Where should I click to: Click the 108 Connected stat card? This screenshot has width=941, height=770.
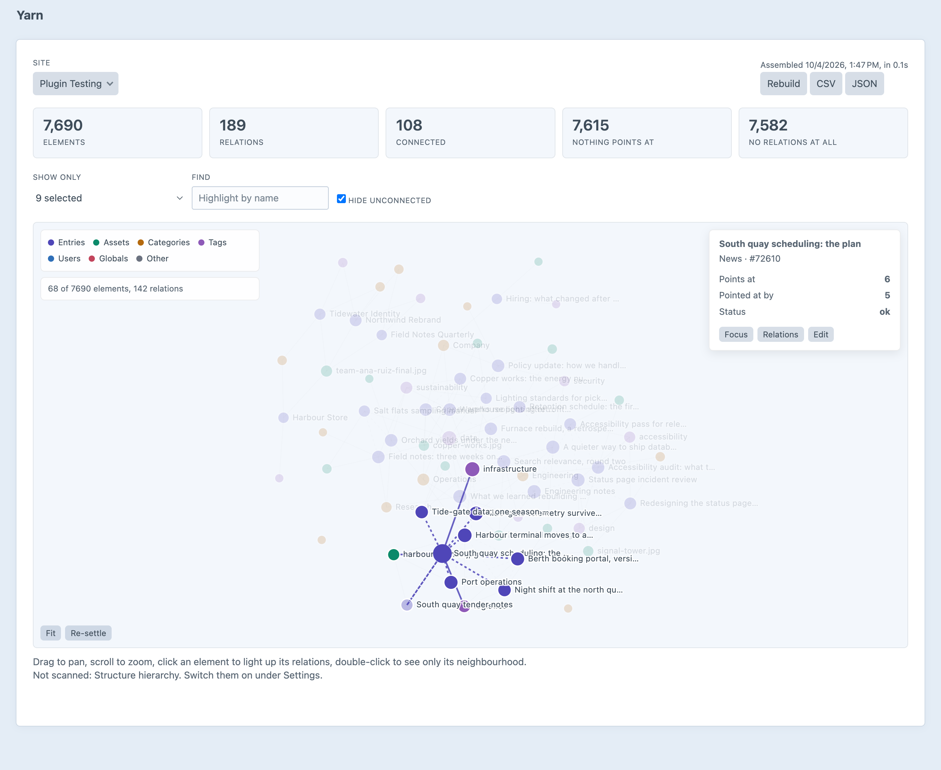point(470,133)
